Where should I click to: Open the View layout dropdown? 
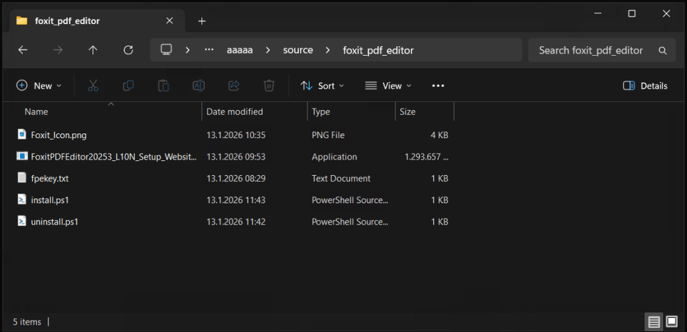point(388,86)
